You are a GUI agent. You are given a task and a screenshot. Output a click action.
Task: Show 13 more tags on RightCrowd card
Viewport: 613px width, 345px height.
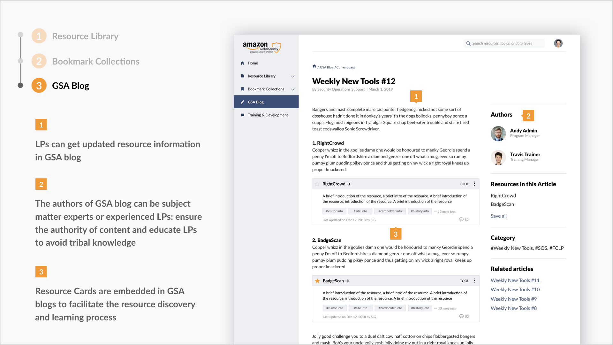tap(445, 211)
